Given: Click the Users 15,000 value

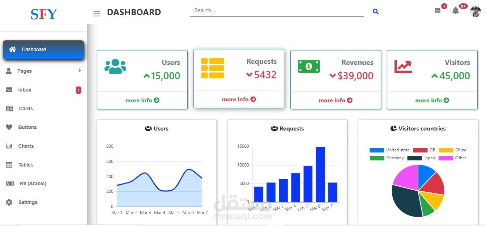Looking at the screenshot, I should [x=162, y=76].
